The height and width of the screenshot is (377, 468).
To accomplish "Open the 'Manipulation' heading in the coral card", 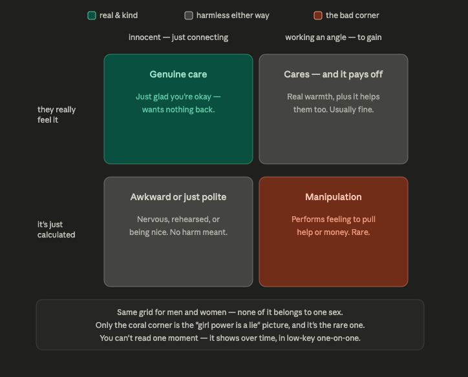I will coord(334,197).
